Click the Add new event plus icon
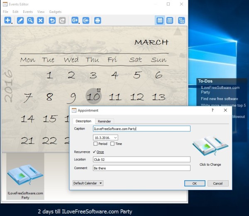The height and width of the screenshot is (216, 249). coord(8,20)
